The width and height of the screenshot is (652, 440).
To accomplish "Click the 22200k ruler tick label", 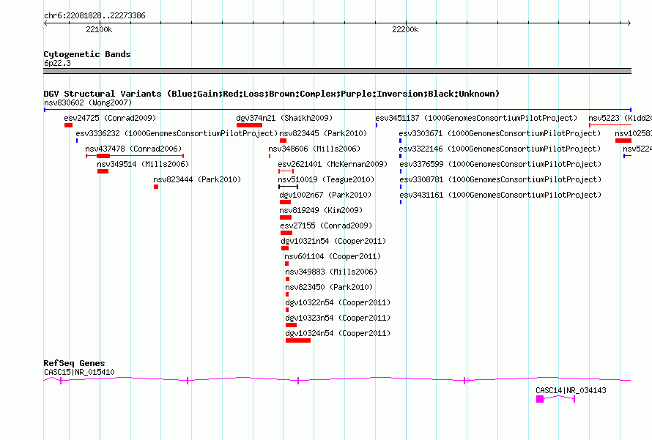I will tap(405, 29).
